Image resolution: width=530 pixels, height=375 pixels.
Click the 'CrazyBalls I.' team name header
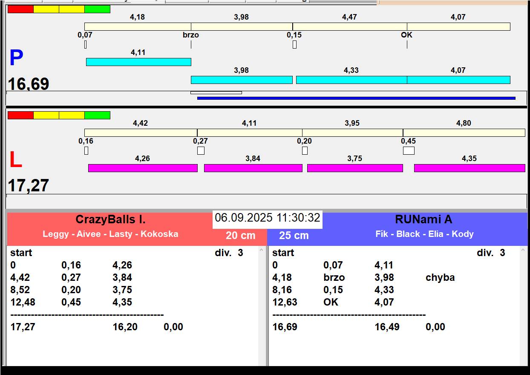tap(110, 219)
